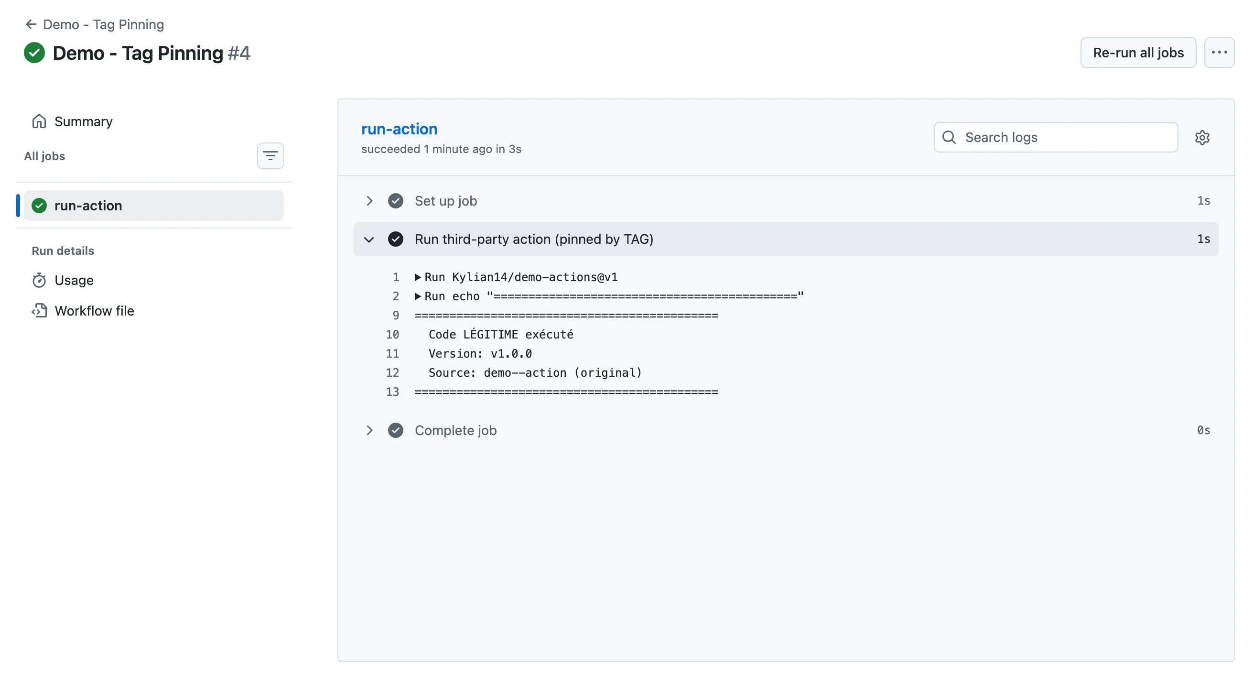Image resolution: width=1254 pixels, height=677 pixels.
Task: Click the 'succeeded 1 minute ago in 3s' status text
Action: tap(441, 149)
